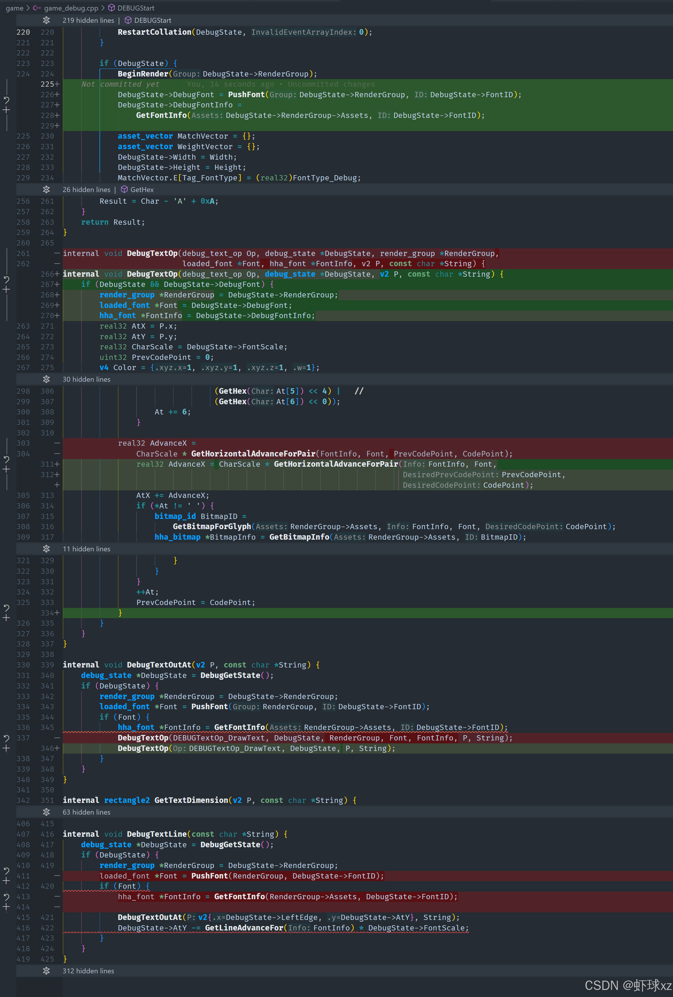Click the 'Not committed yet' blame annotation

tap(121, 84)
